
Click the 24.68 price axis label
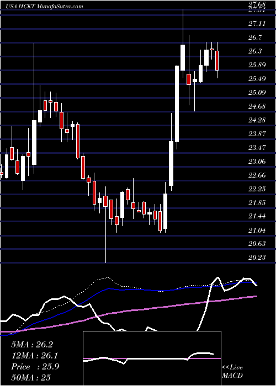pos(257,106)
